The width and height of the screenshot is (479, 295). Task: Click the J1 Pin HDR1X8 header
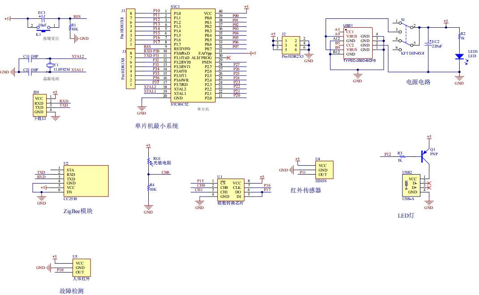tap(131, 28)
